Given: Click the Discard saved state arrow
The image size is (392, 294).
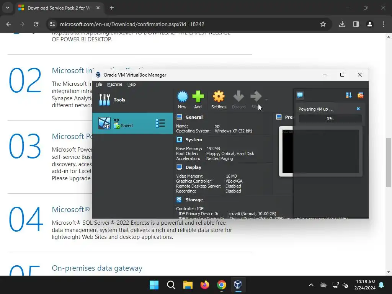Looking at the screenshot, I should click(238, 100).
